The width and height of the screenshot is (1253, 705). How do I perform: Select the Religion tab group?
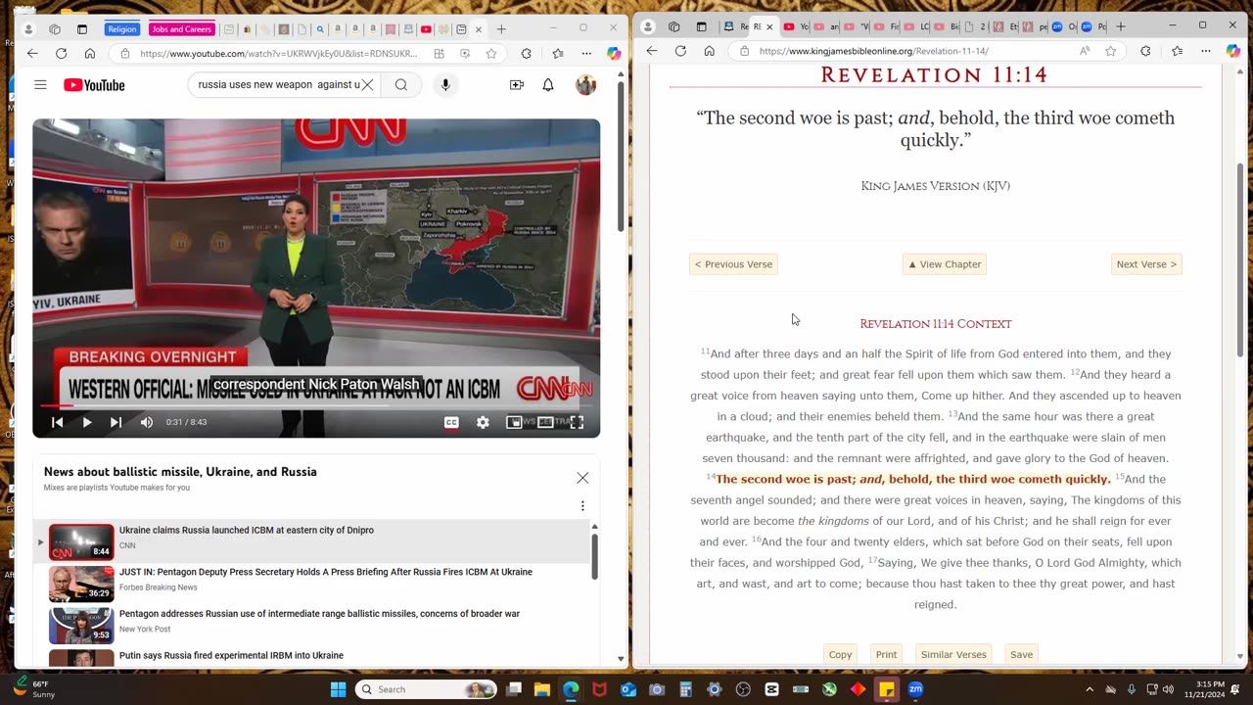point(122,29)
